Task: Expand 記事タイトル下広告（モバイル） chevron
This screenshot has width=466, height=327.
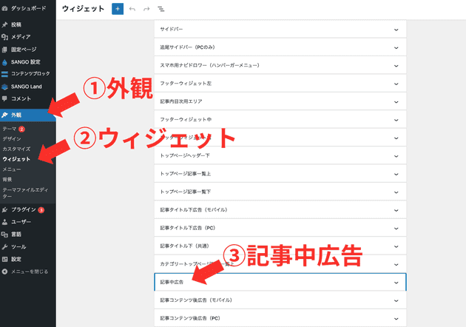Action: point(396,210)
